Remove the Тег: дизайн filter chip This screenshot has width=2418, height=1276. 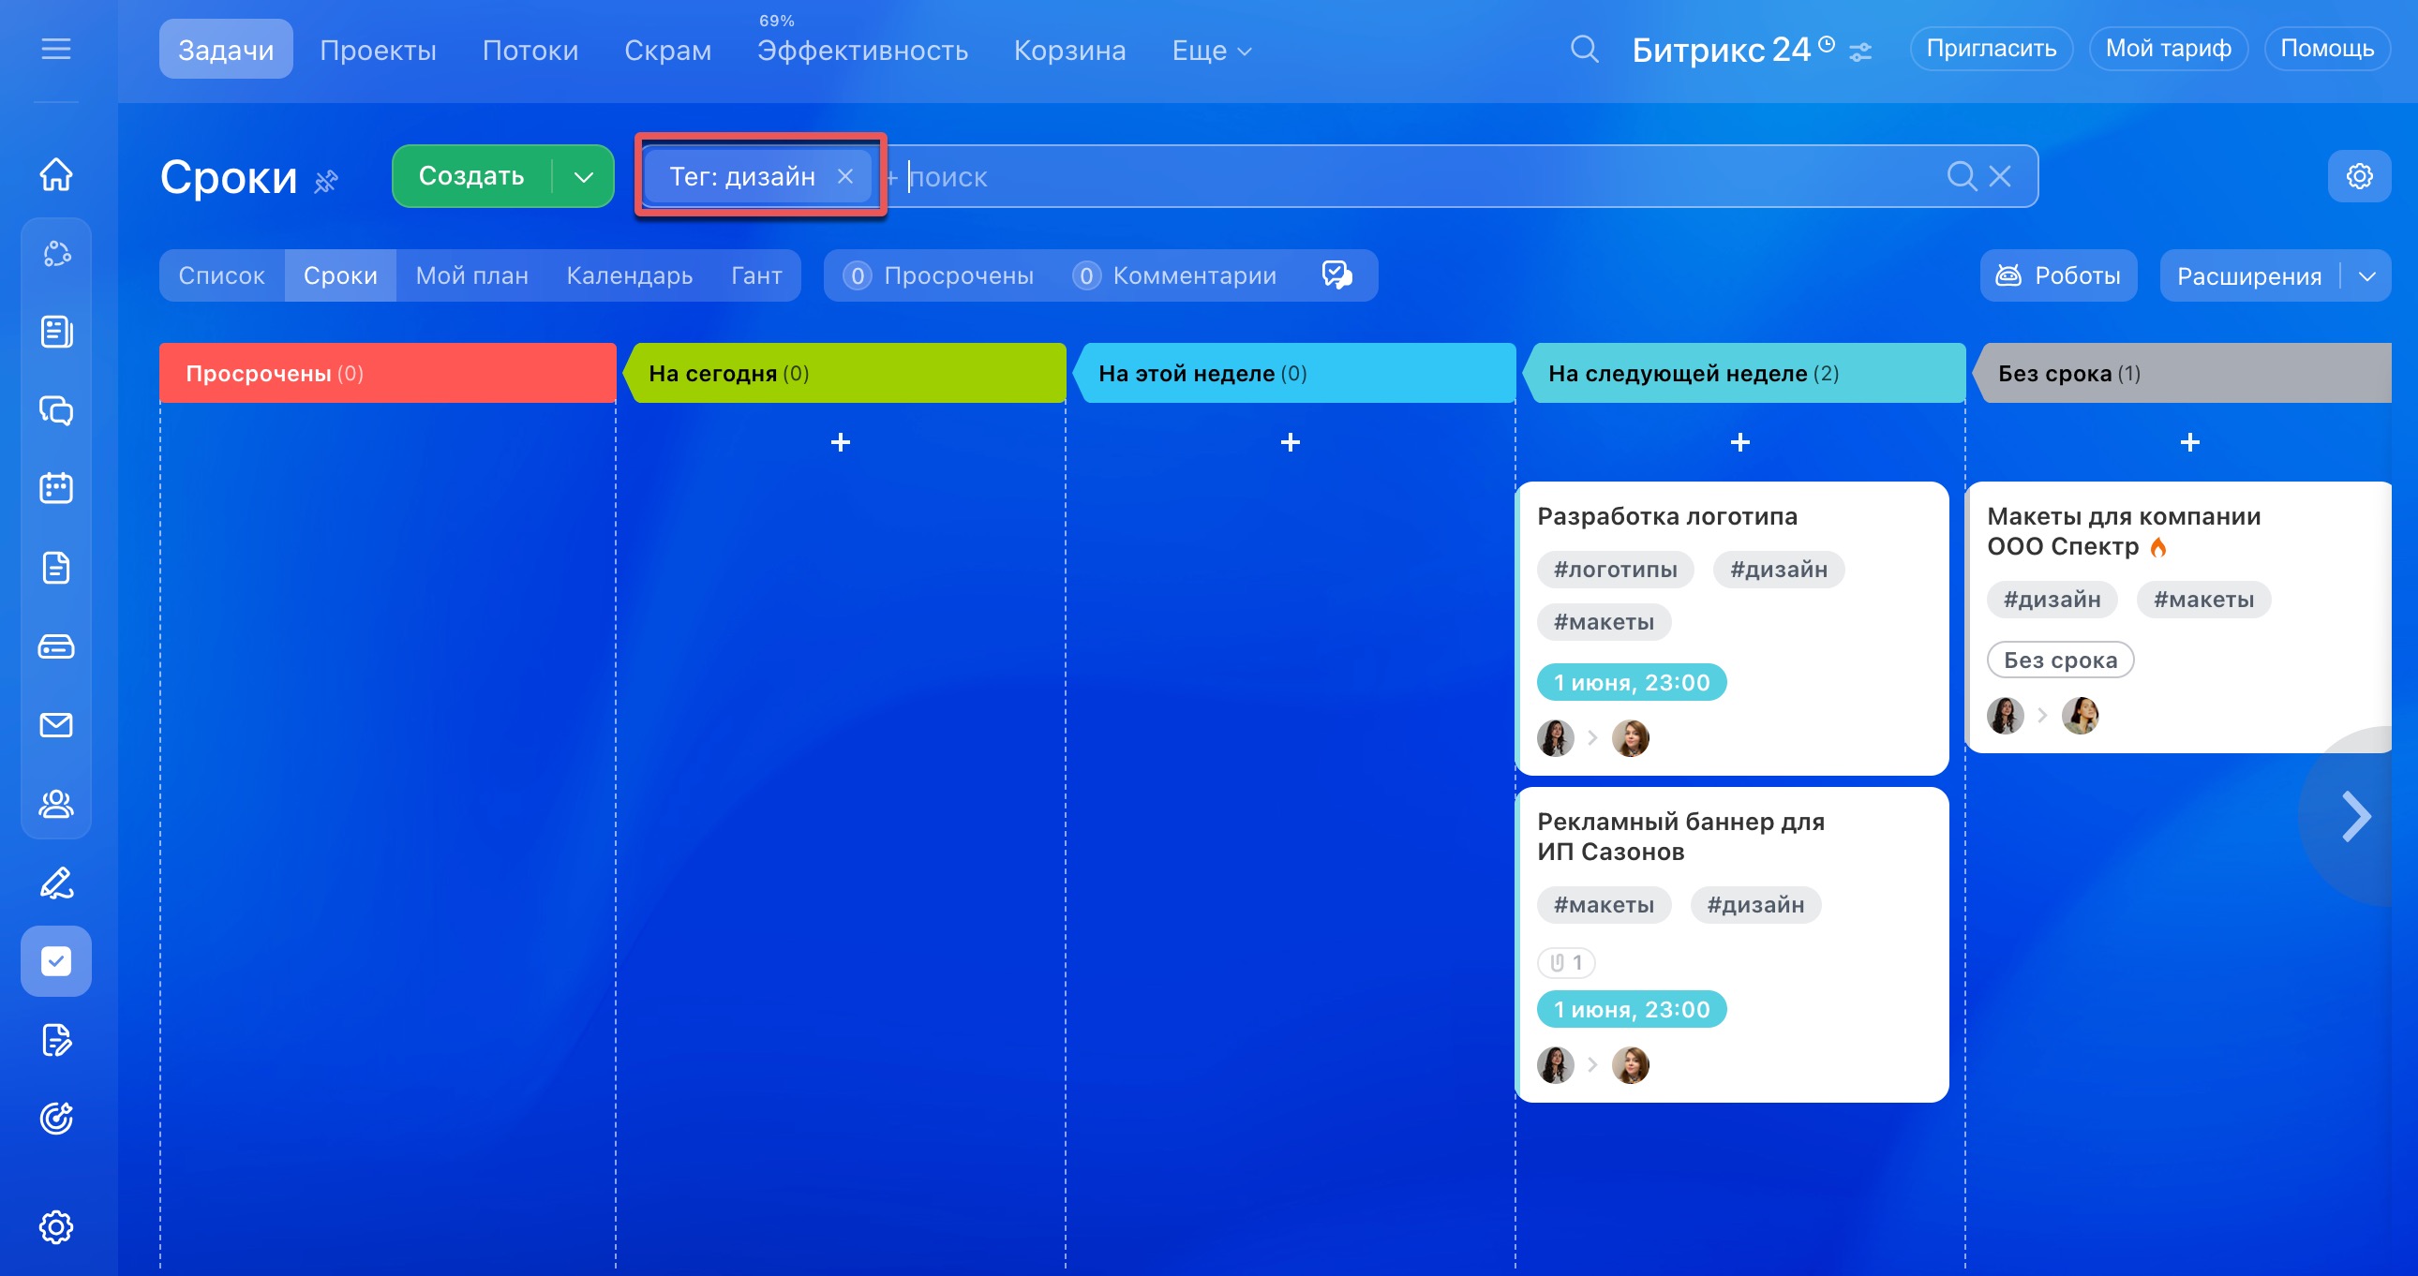tap(844, 176)
